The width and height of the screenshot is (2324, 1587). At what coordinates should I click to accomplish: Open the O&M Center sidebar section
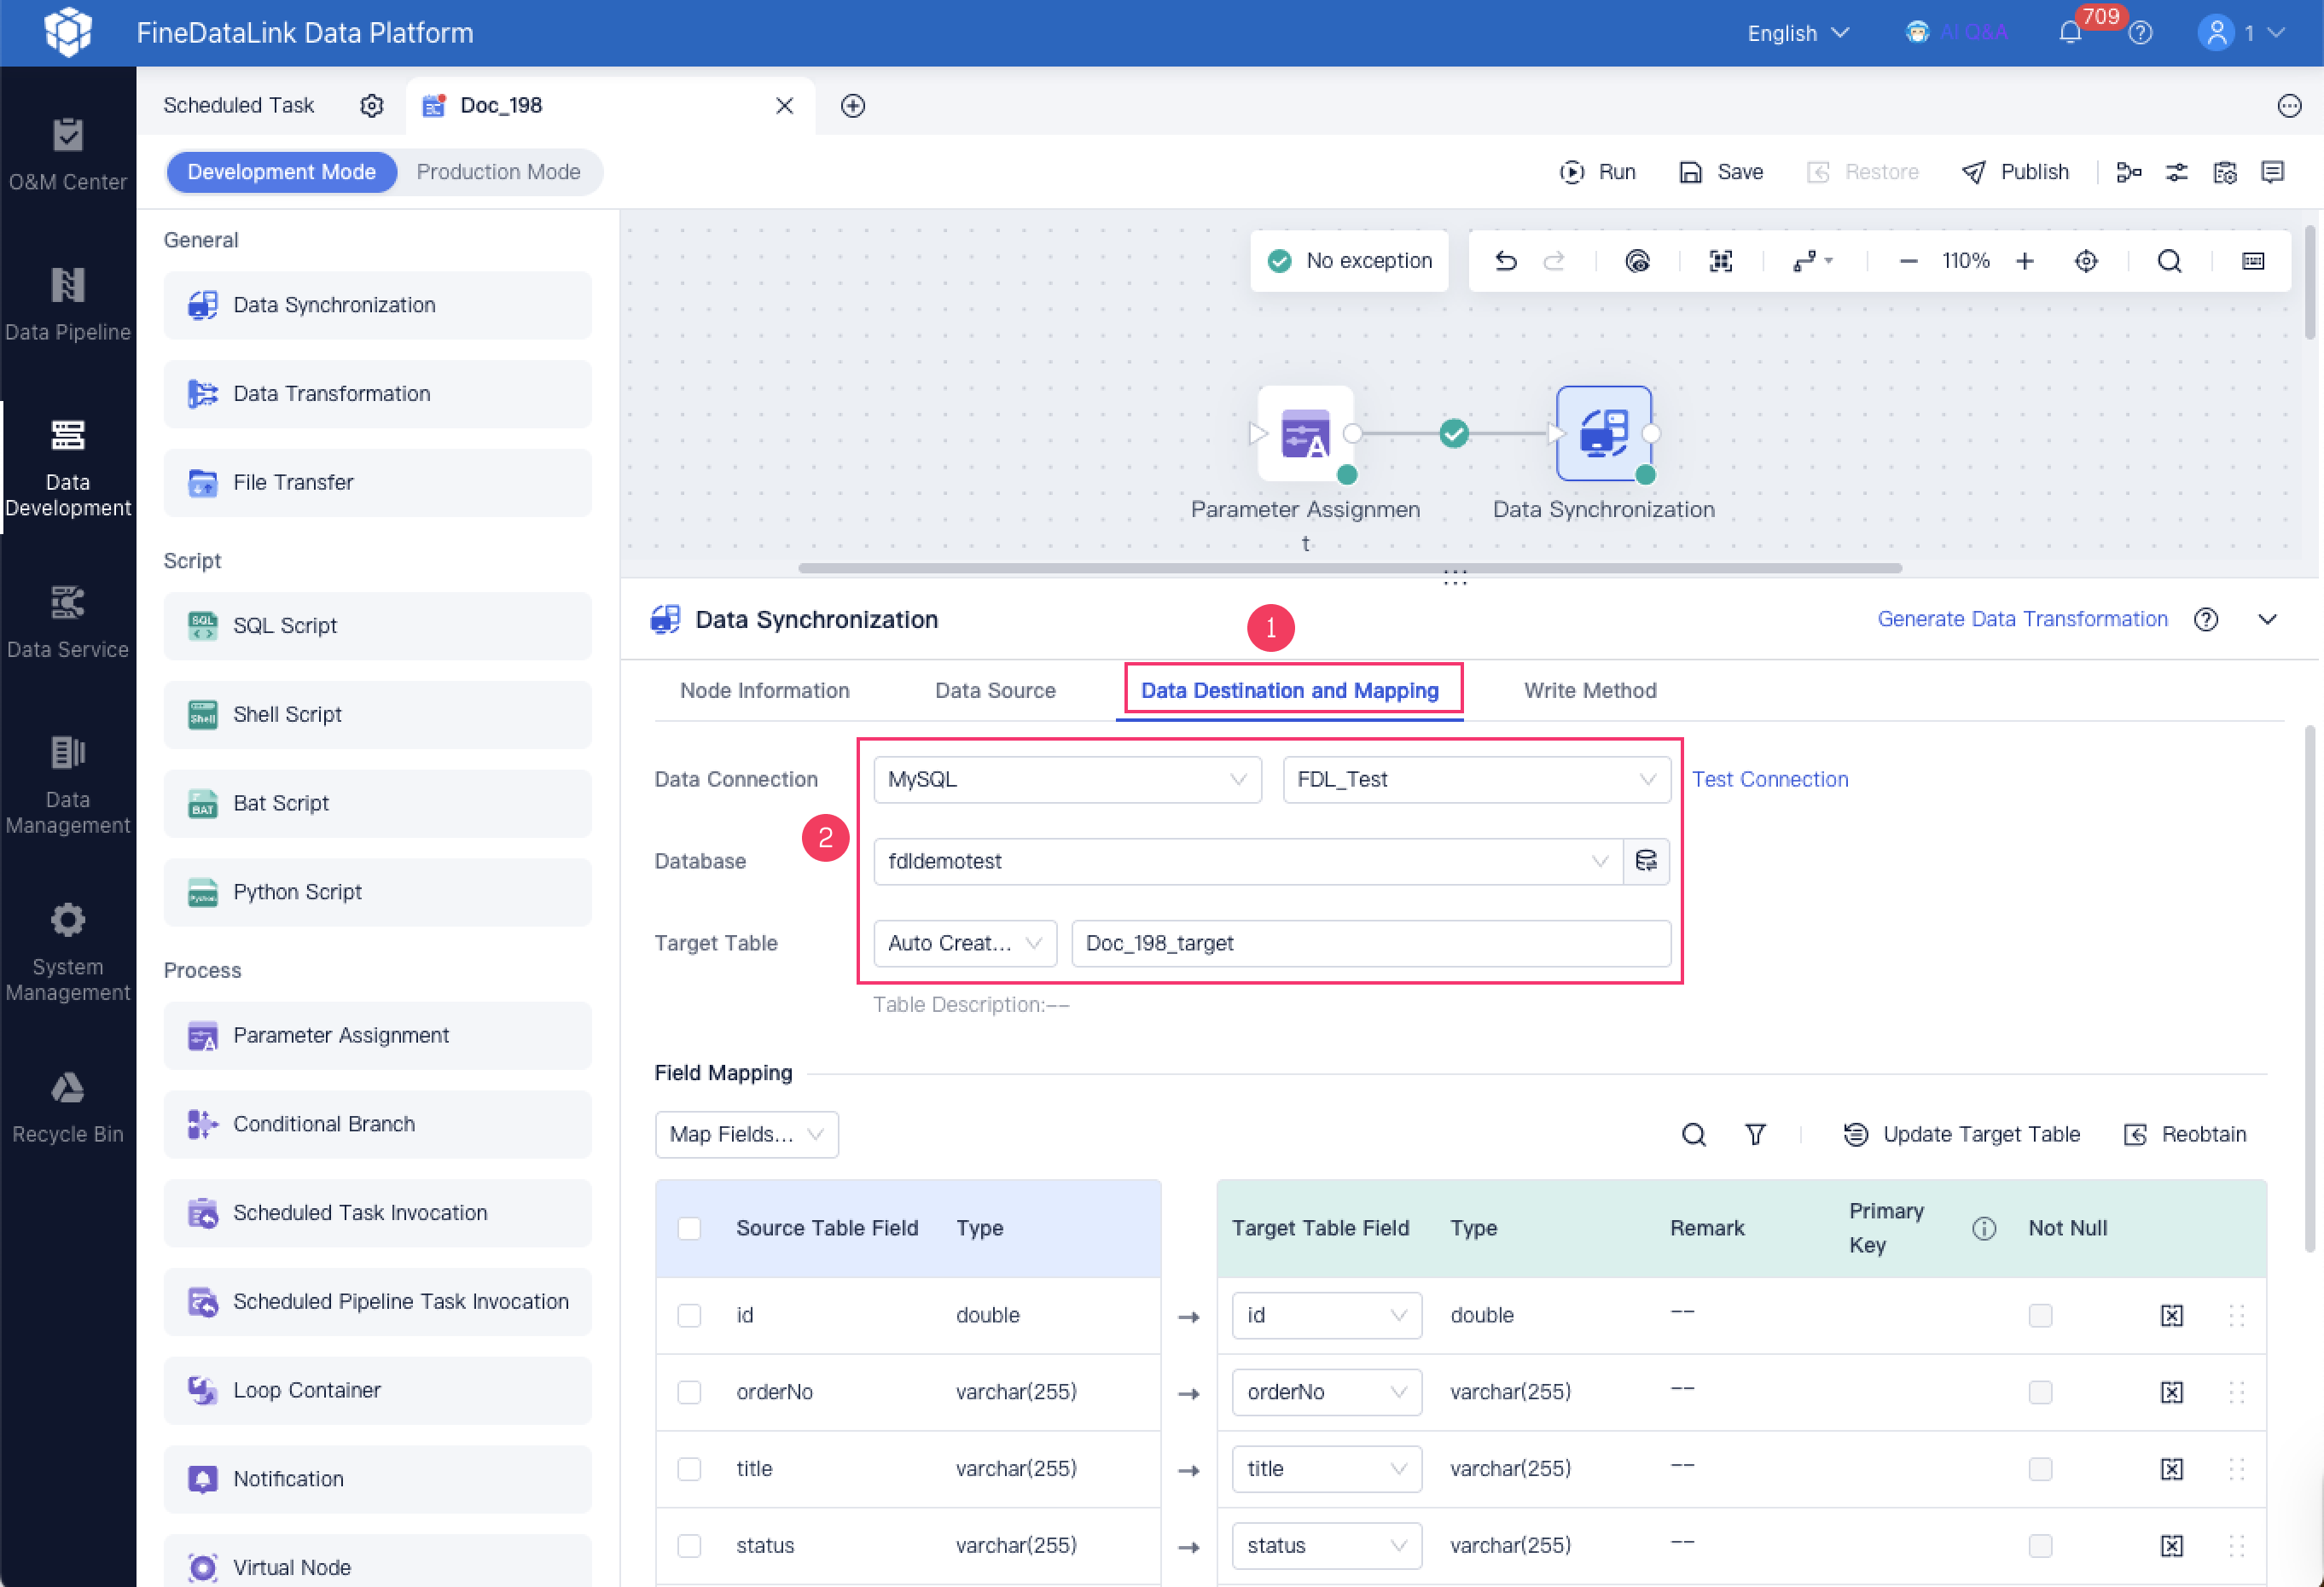click(68, 154)
